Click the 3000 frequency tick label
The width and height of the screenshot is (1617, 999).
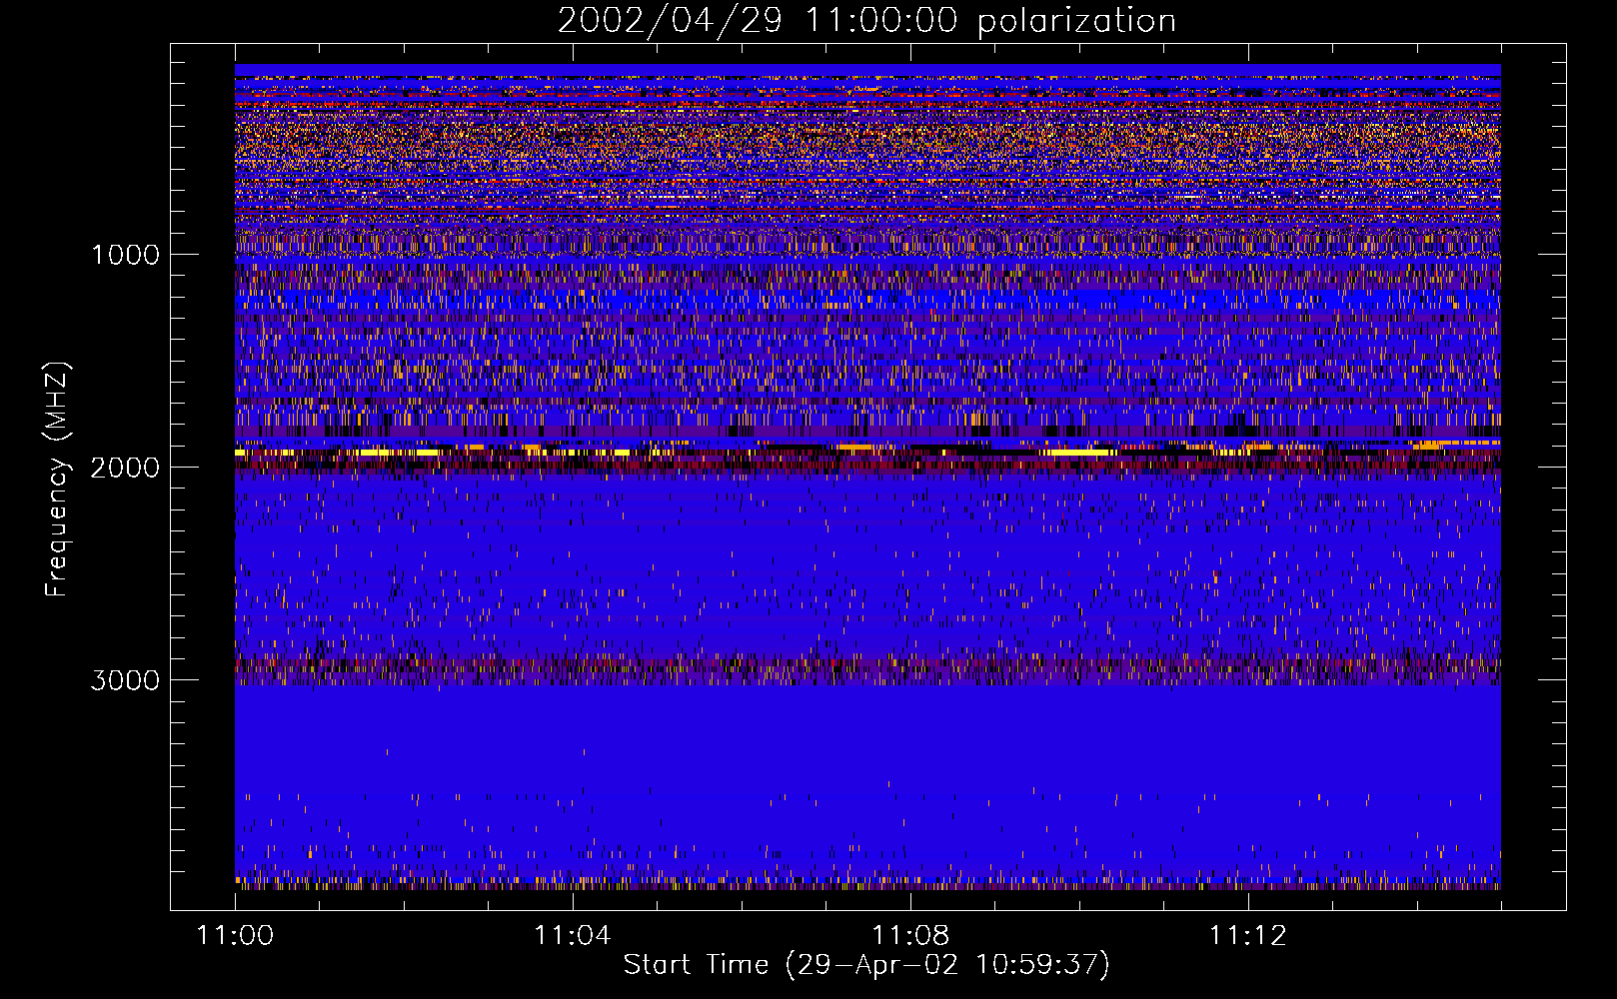tap(125, 680)
